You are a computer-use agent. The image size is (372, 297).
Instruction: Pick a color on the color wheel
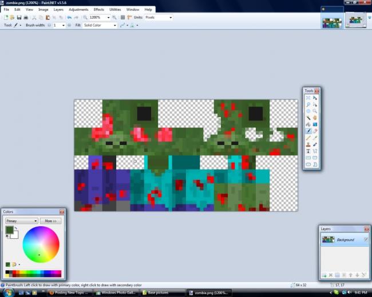[x=41, y=244]
